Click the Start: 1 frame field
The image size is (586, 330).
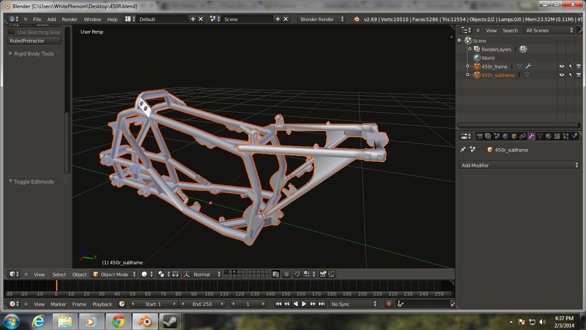click(x=153, y=304)
